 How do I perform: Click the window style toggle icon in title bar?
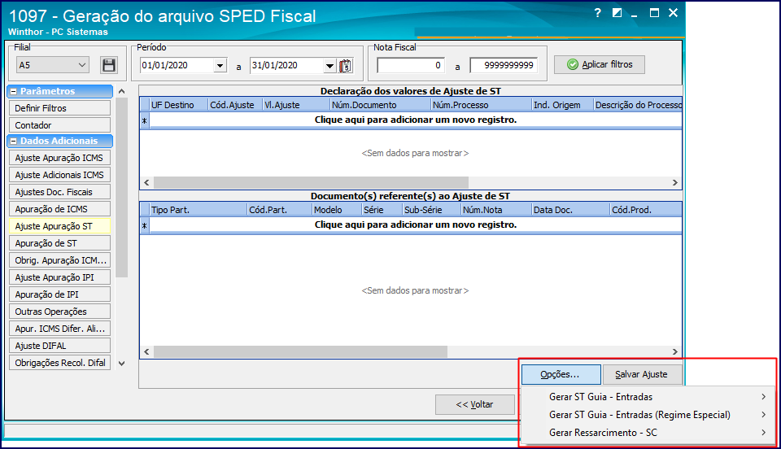617,13
